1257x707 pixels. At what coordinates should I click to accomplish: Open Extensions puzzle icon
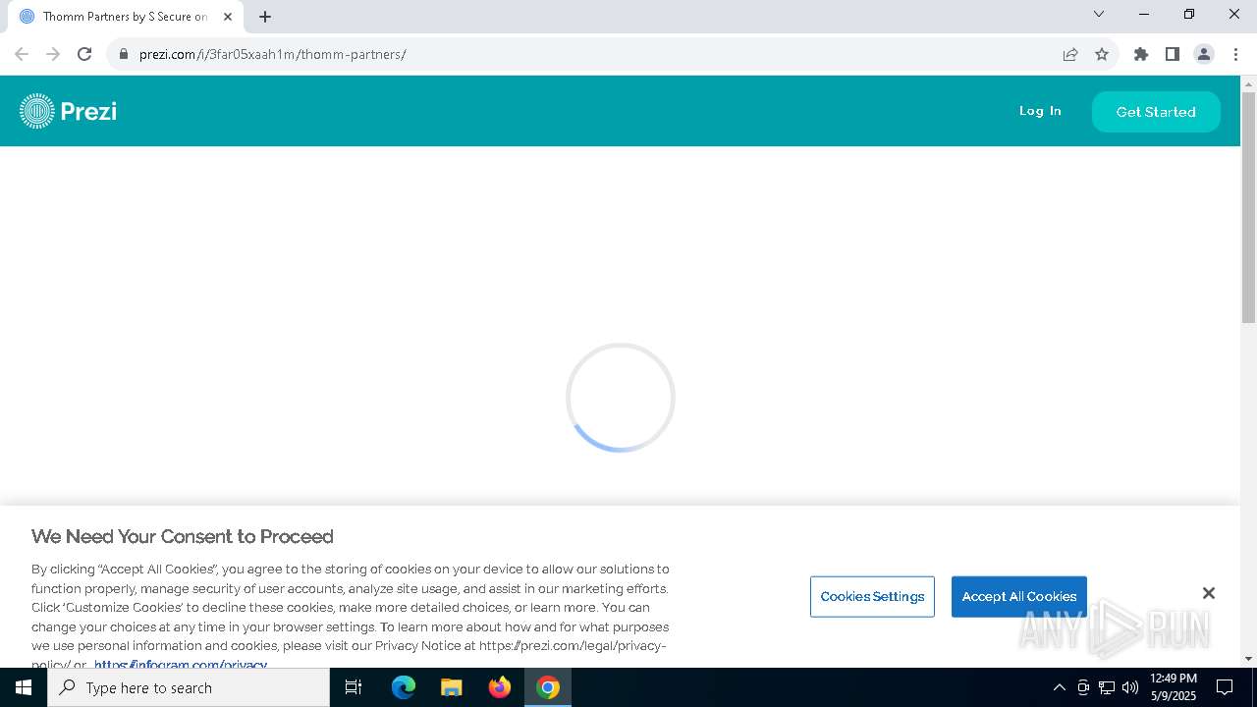[x=1141, y=54]
